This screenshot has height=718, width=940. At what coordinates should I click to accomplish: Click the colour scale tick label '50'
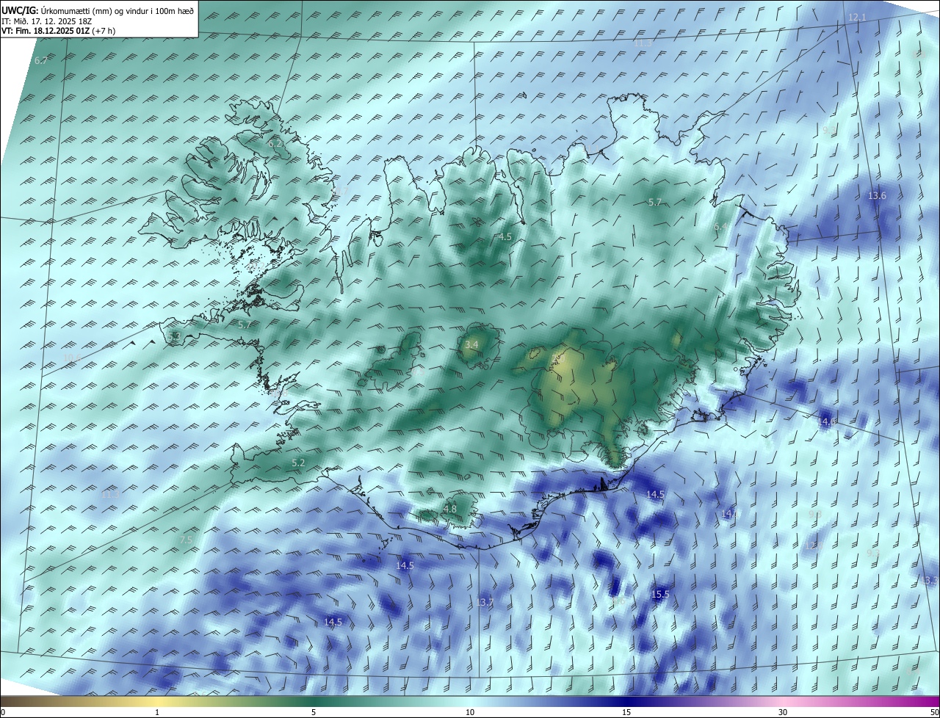click(934, 713)
